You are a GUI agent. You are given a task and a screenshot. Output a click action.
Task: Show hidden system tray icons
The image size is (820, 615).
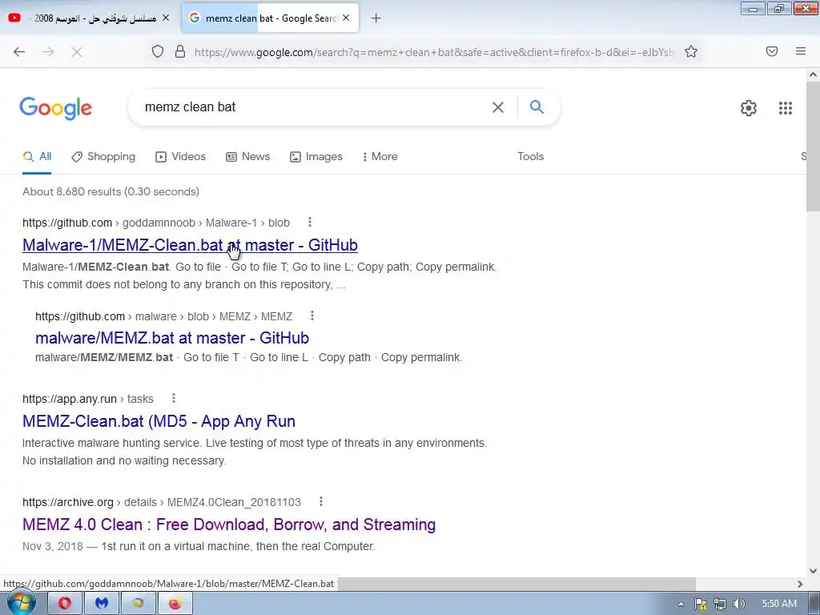coord(681,604)
